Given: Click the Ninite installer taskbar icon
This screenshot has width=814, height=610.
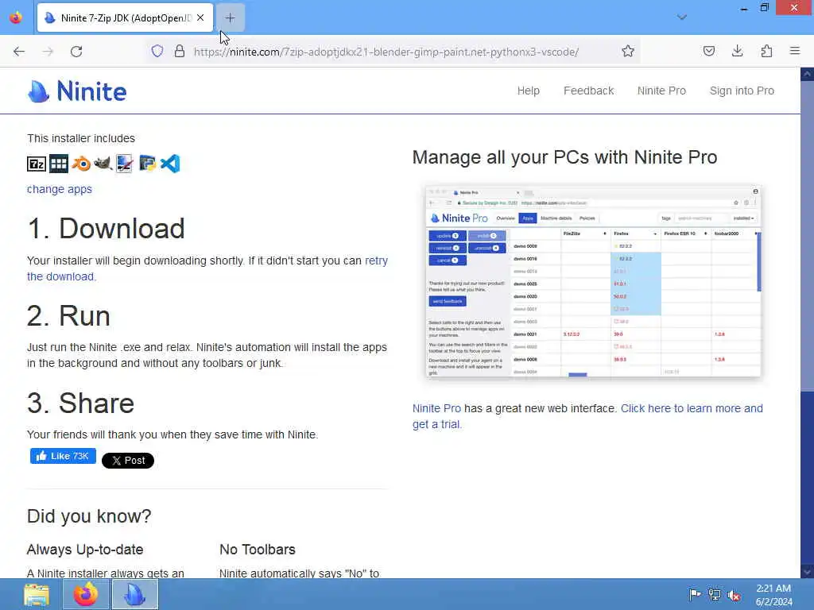Looking at the screenshot, I should pos(135,594).
